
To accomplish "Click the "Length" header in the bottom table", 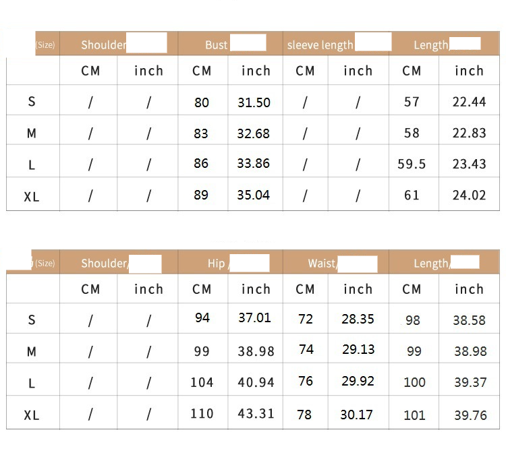I will [430, 264].
